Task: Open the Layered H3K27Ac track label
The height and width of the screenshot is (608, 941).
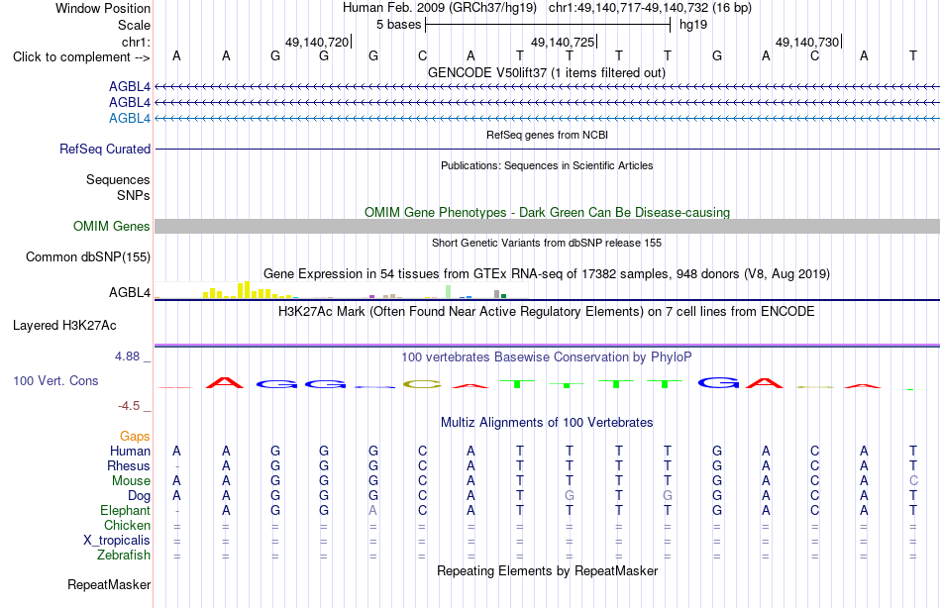Action: (x=64, y=326)
